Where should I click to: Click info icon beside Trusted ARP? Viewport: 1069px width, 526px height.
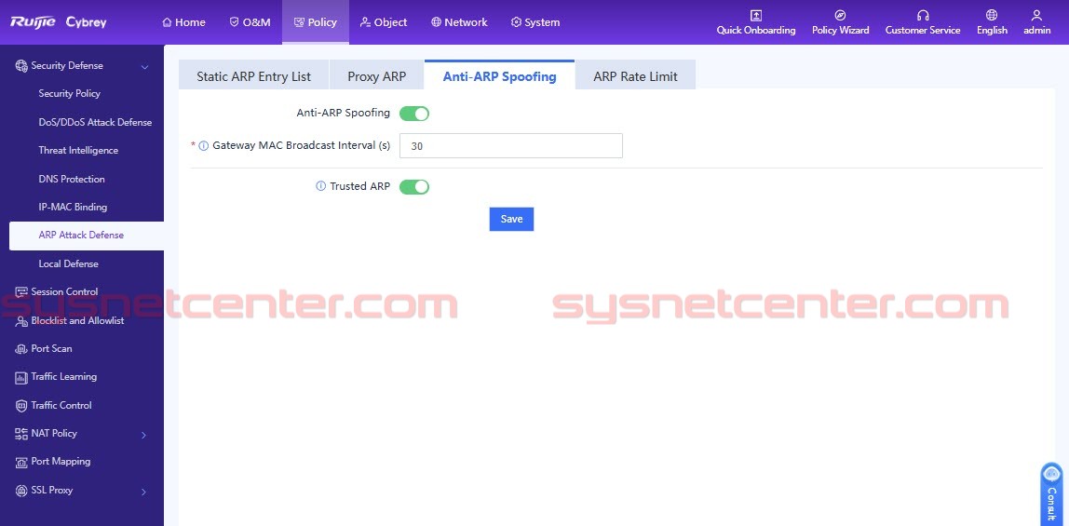click(x=321, y=186)
